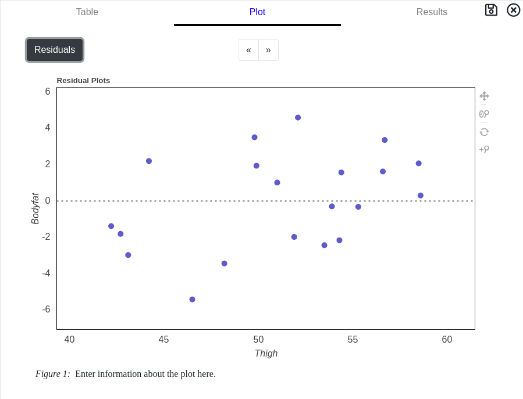Select the box zoom tool

point(484,114)
